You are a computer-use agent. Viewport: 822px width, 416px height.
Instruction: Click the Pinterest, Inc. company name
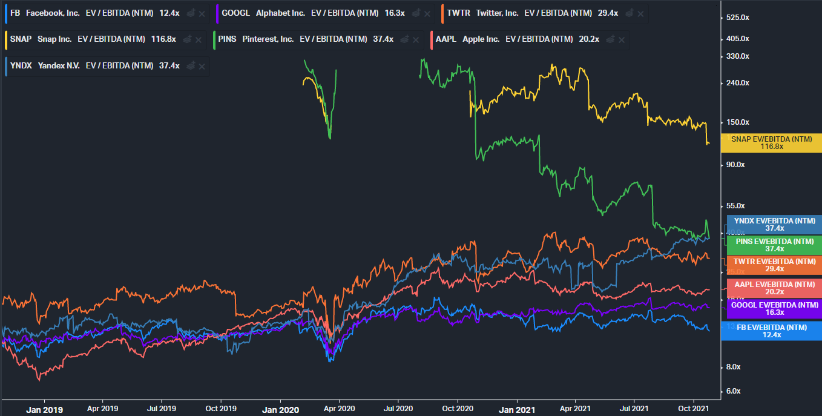point(268,39)
